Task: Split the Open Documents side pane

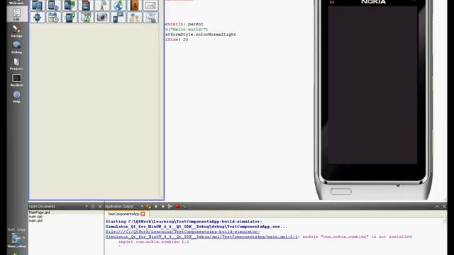Action: coord(93,206)
